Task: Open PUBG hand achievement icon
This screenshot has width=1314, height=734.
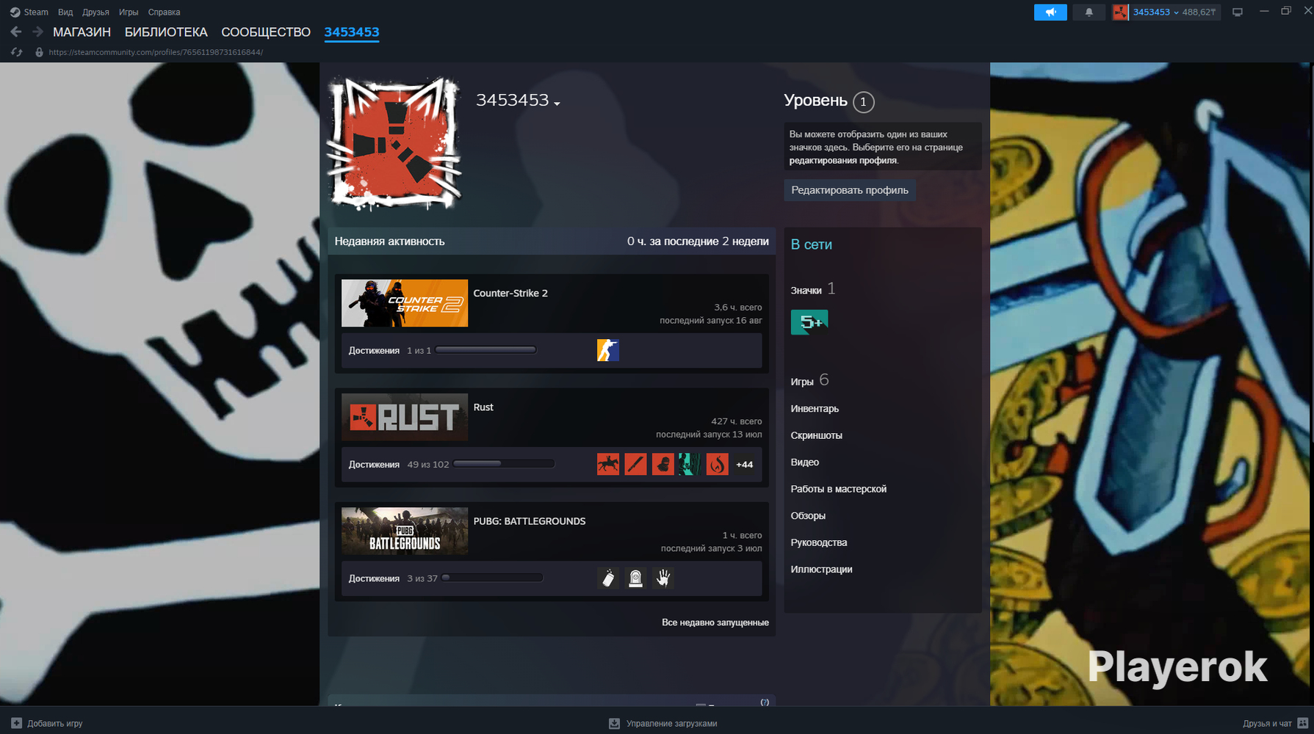Action: click(x=663, y=578)
